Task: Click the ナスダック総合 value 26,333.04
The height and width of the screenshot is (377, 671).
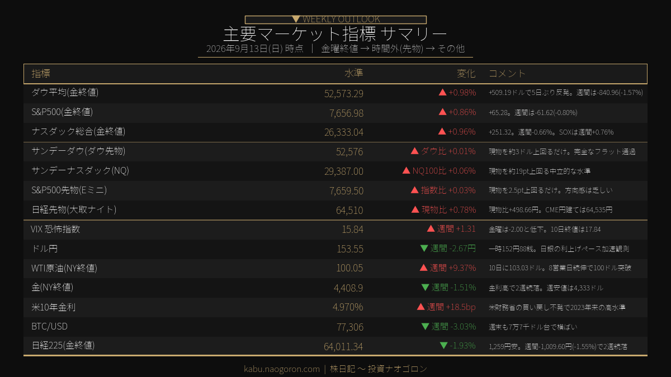Action: pyautogui.click(x=344, y=132)
